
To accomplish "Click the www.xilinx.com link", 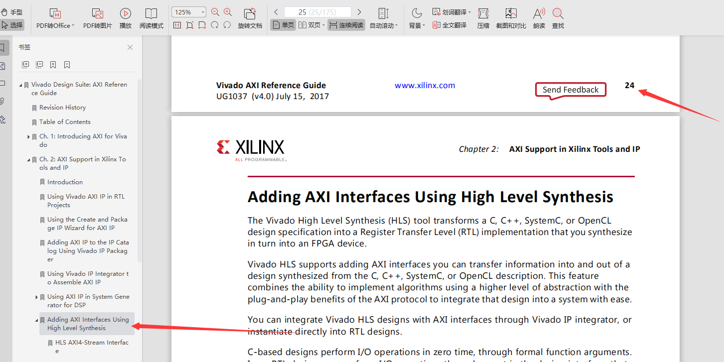I will point(425,85).
